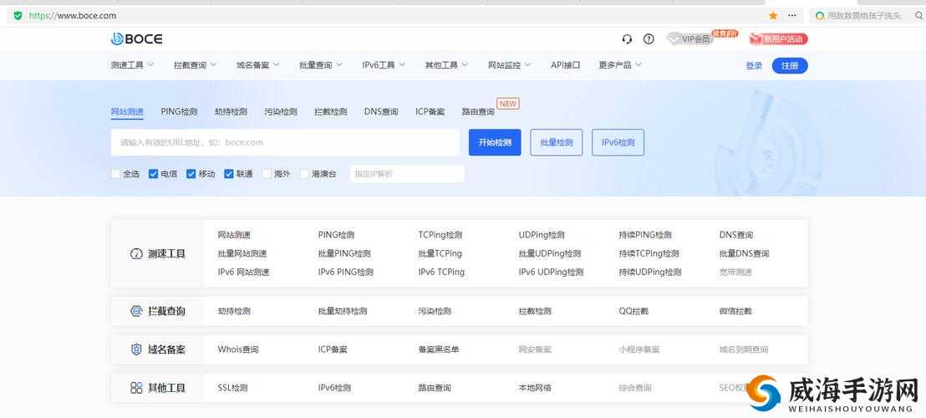Click the browser bookmark star icon
The width and height of the screenshot is (926, 418).
click(773, 16)
